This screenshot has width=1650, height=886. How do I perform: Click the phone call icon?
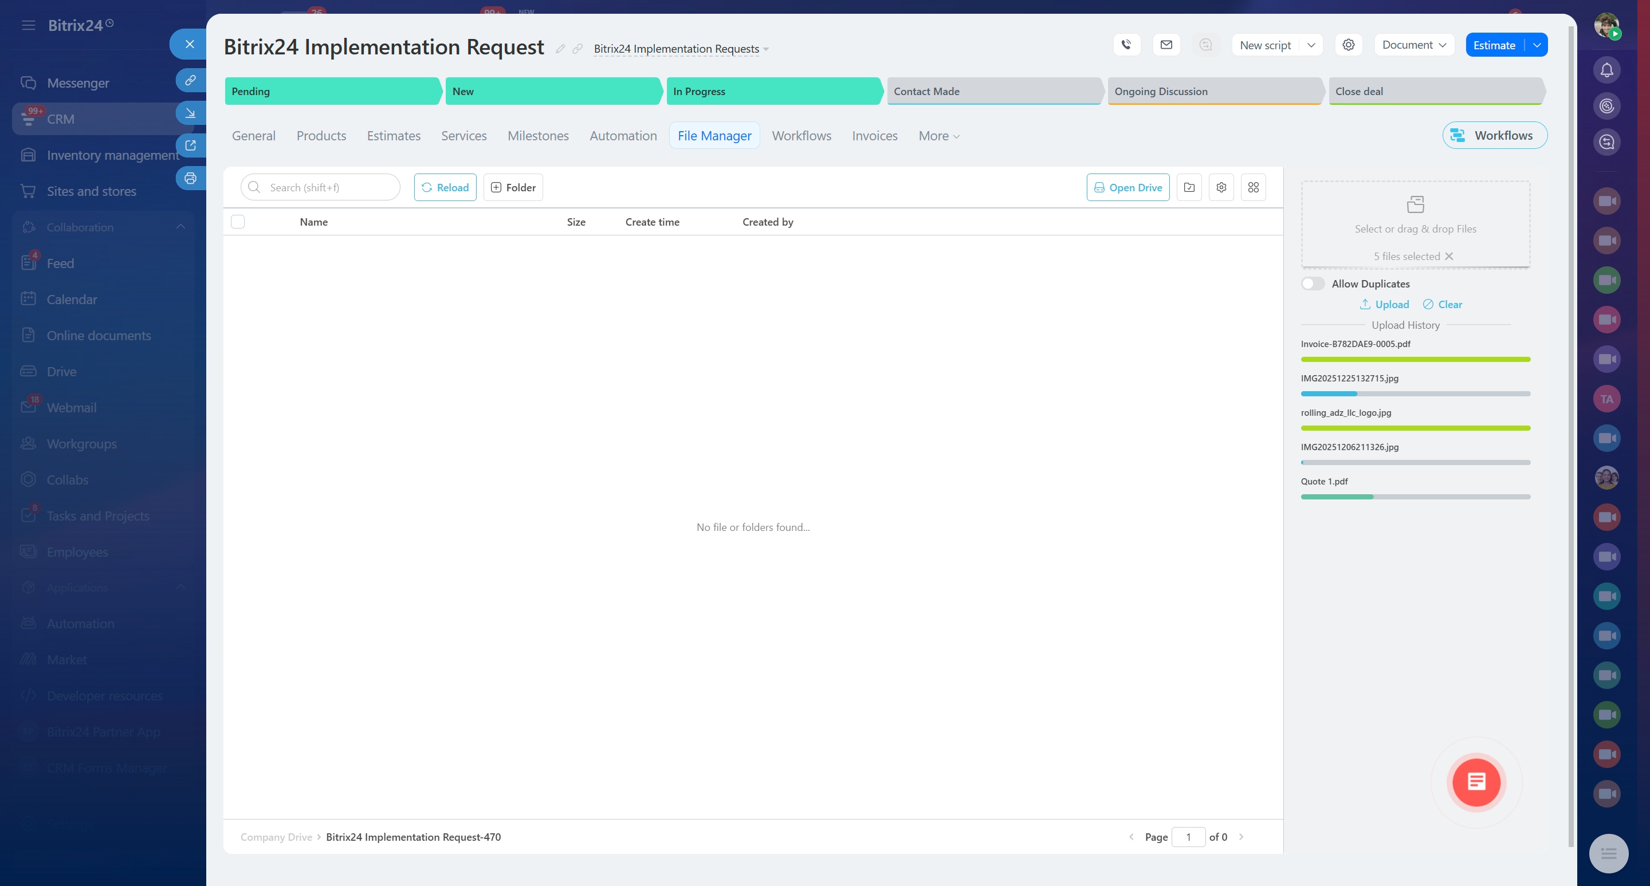[x=1127, y=45]
